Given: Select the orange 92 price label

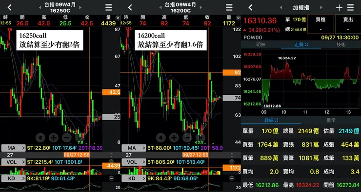Looking at the screenshot, I should (232, 72).
